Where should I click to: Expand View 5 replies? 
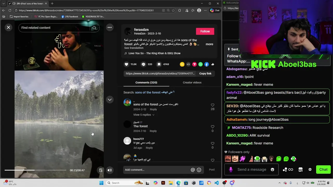[x=144, y=115]
